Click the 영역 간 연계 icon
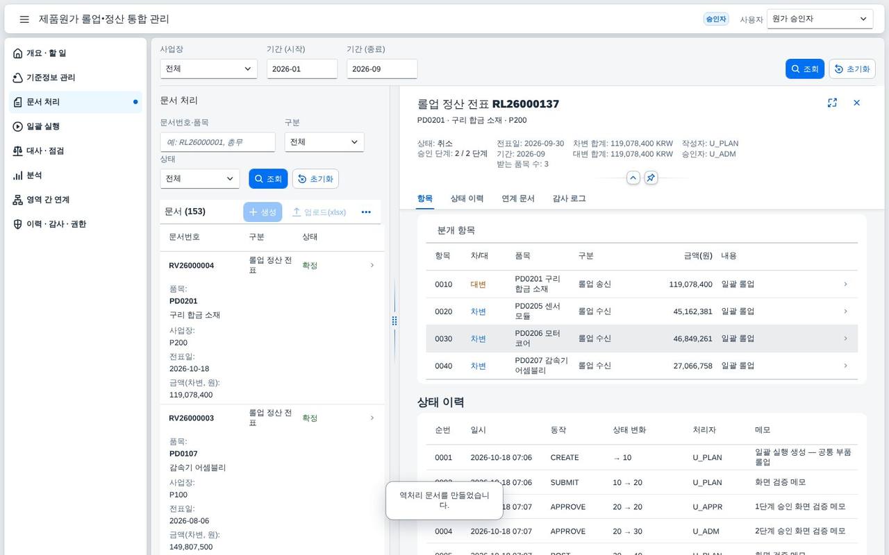889x555 pixels. click(18, 200)
